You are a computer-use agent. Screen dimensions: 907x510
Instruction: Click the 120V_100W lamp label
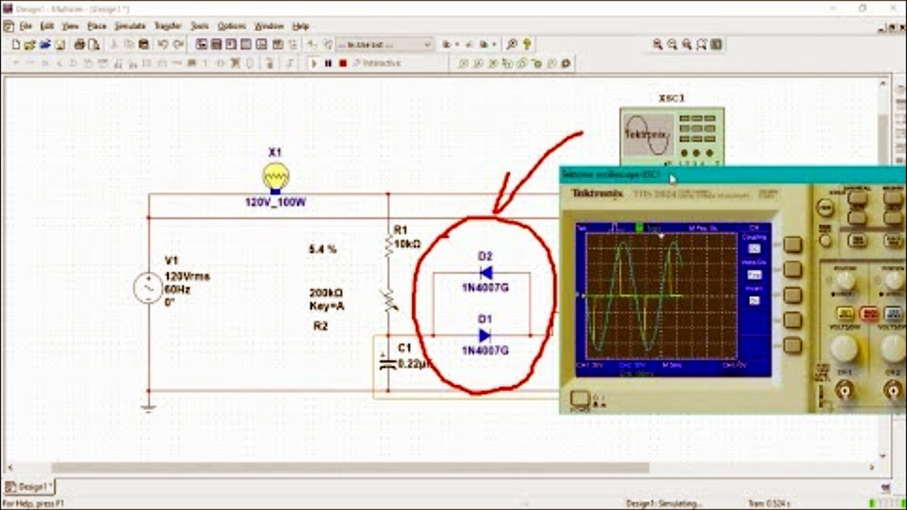276,203
